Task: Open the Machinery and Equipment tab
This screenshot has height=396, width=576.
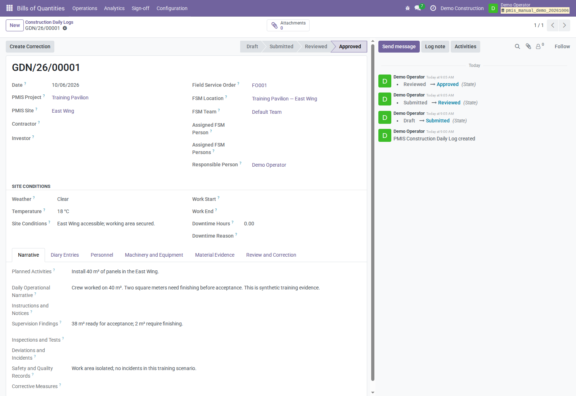Action: [x=154, y=255]
